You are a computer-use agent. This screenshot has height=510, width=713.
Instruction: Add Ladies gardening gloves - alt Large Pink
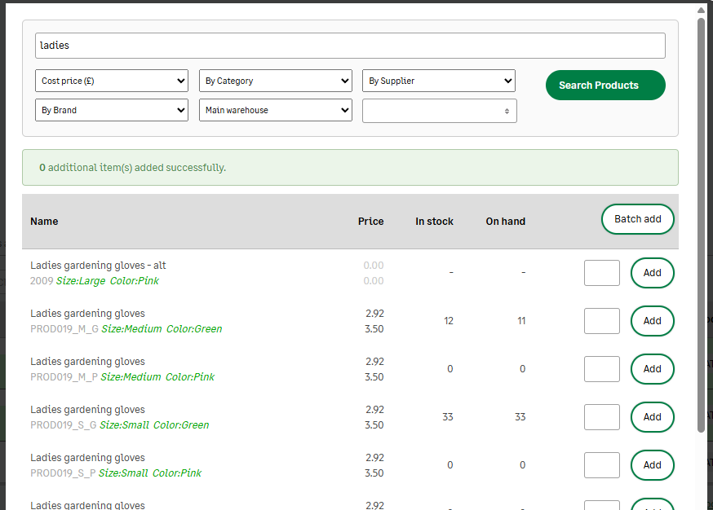tap(652, 273)
